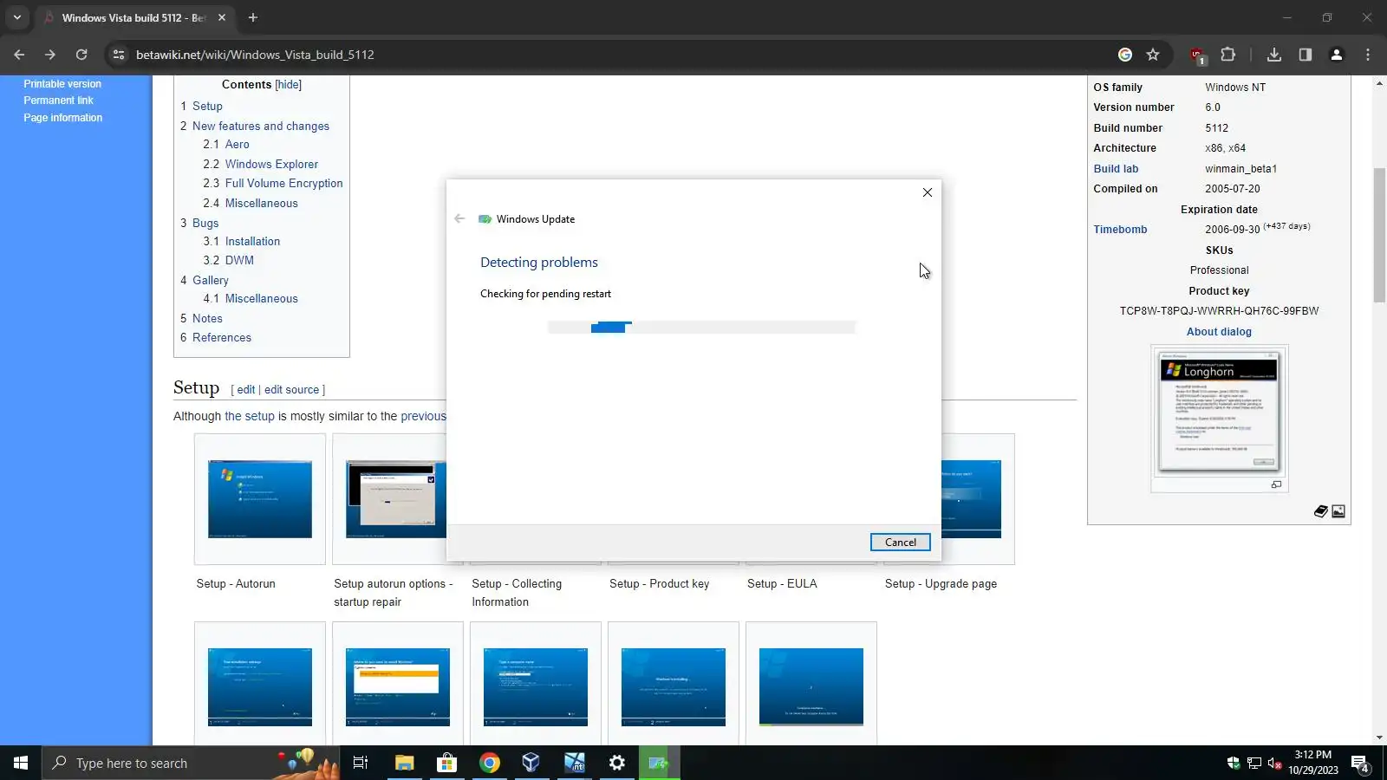
Task: Open Settings gear on the taskbar
Action: (616, 763)
